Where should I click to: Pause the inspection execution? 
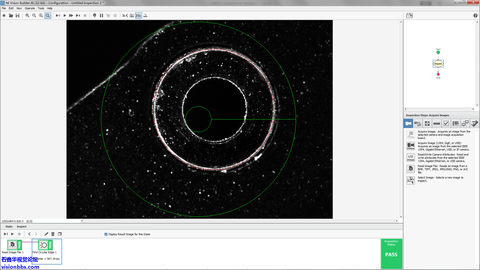101,15
